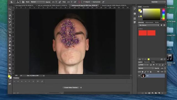Open the layer Kind filter dropdown
Viewport: 177px width, 100px height.
143,65
